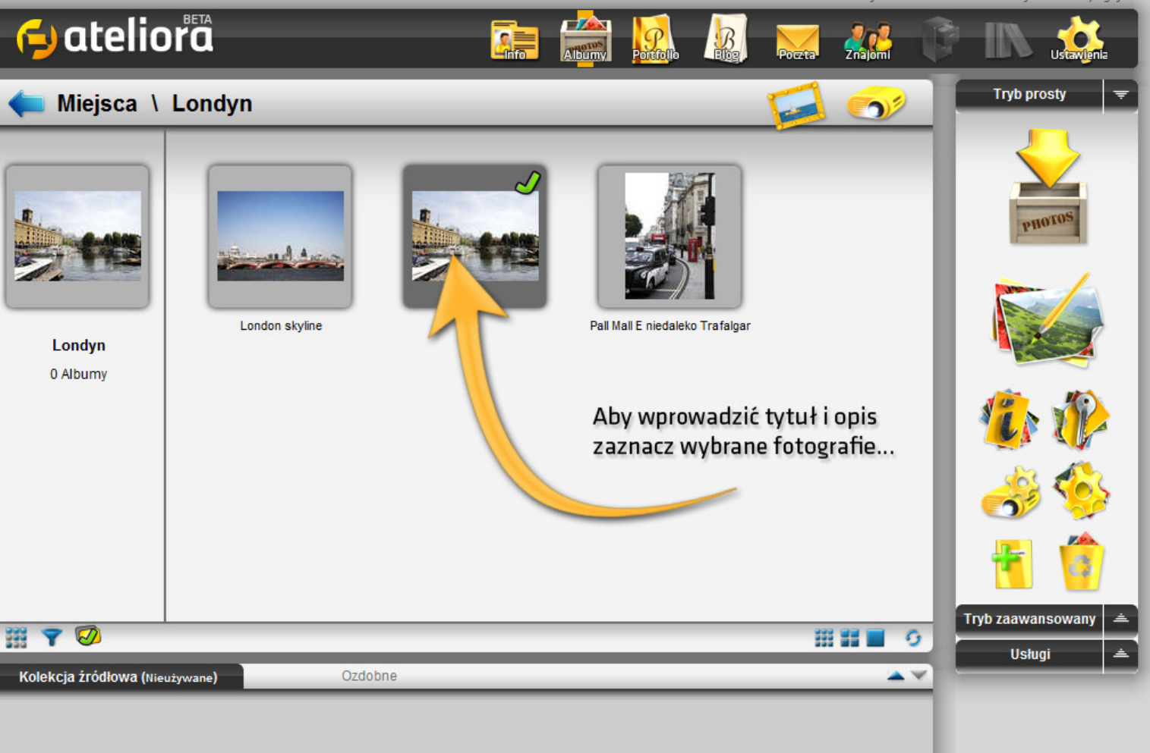This screenshot has height=753, width=1150.
Task: Click the greyed-out cabinet icon in top bar
Action: [x=940, y=39]
